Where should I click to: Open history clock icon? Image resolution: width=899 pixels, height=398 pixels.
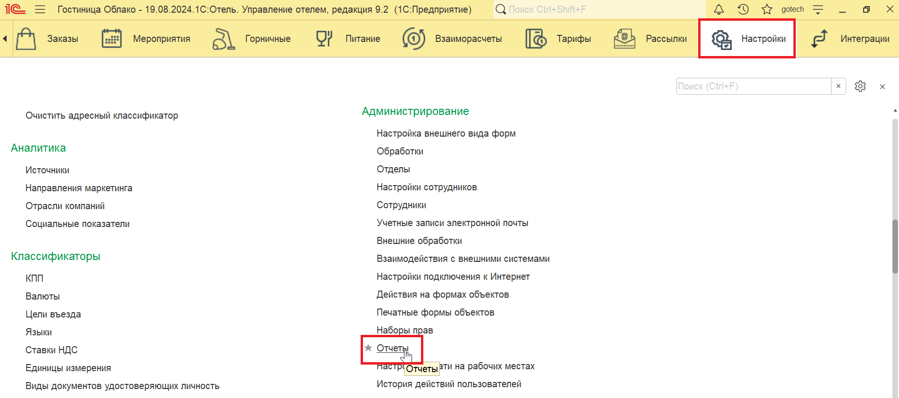743,9
